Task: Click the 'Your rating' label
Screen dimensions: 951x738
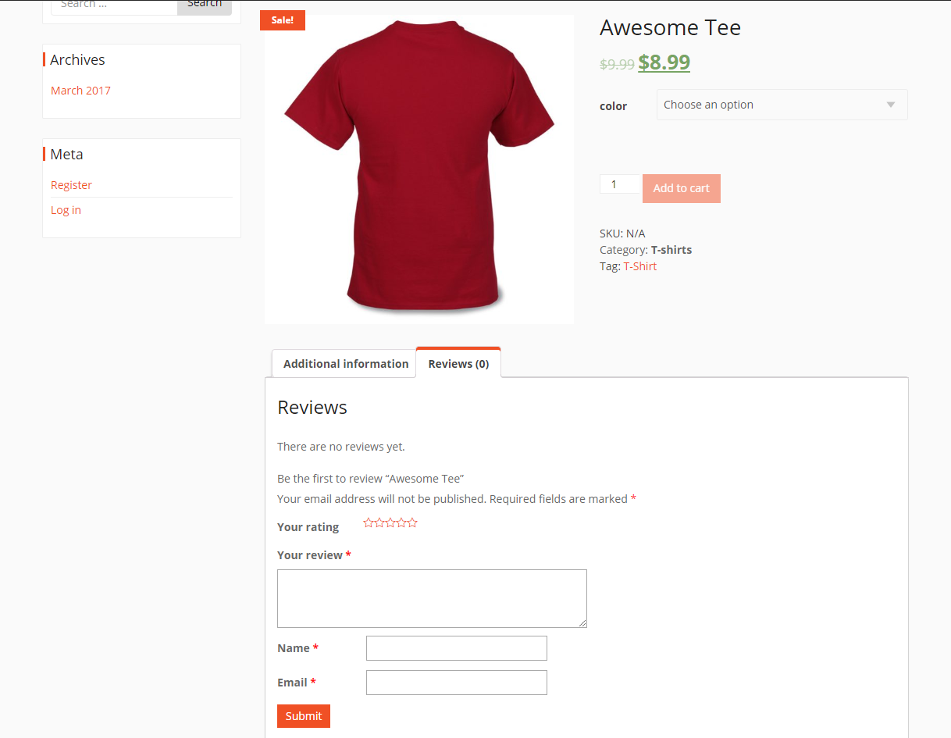Action: pyautogui.click(x=308, y=527)
